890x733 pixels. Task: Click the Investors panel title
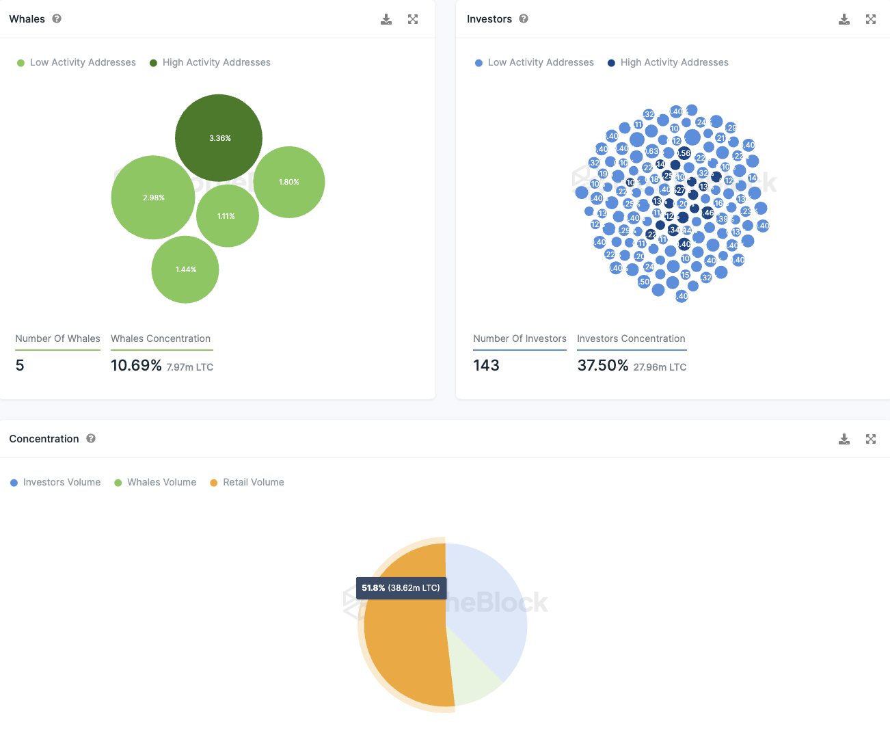(489, 19)
